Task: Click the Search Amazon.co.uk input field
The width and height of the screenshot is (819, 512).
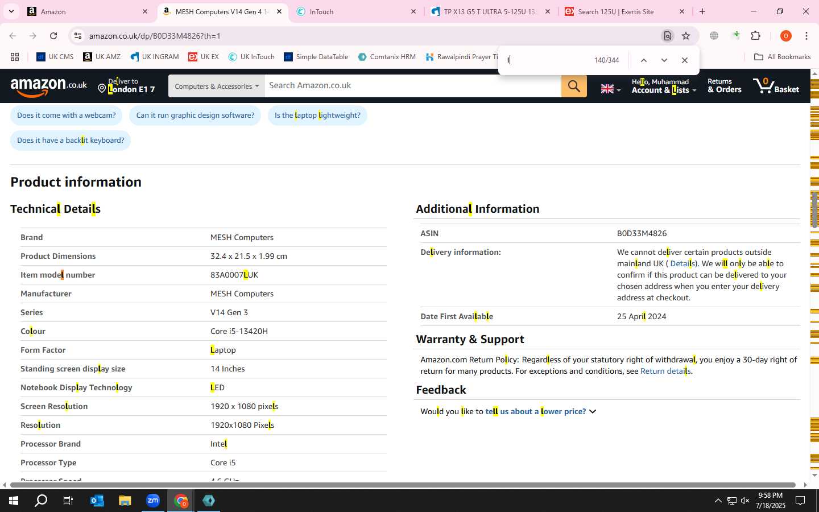Action: pos(413,86)
